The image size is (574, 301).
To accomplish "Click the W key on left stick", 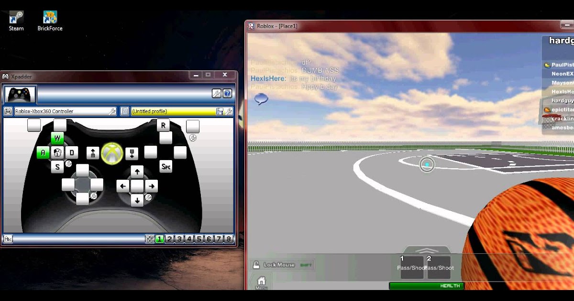I will (57, 139).
